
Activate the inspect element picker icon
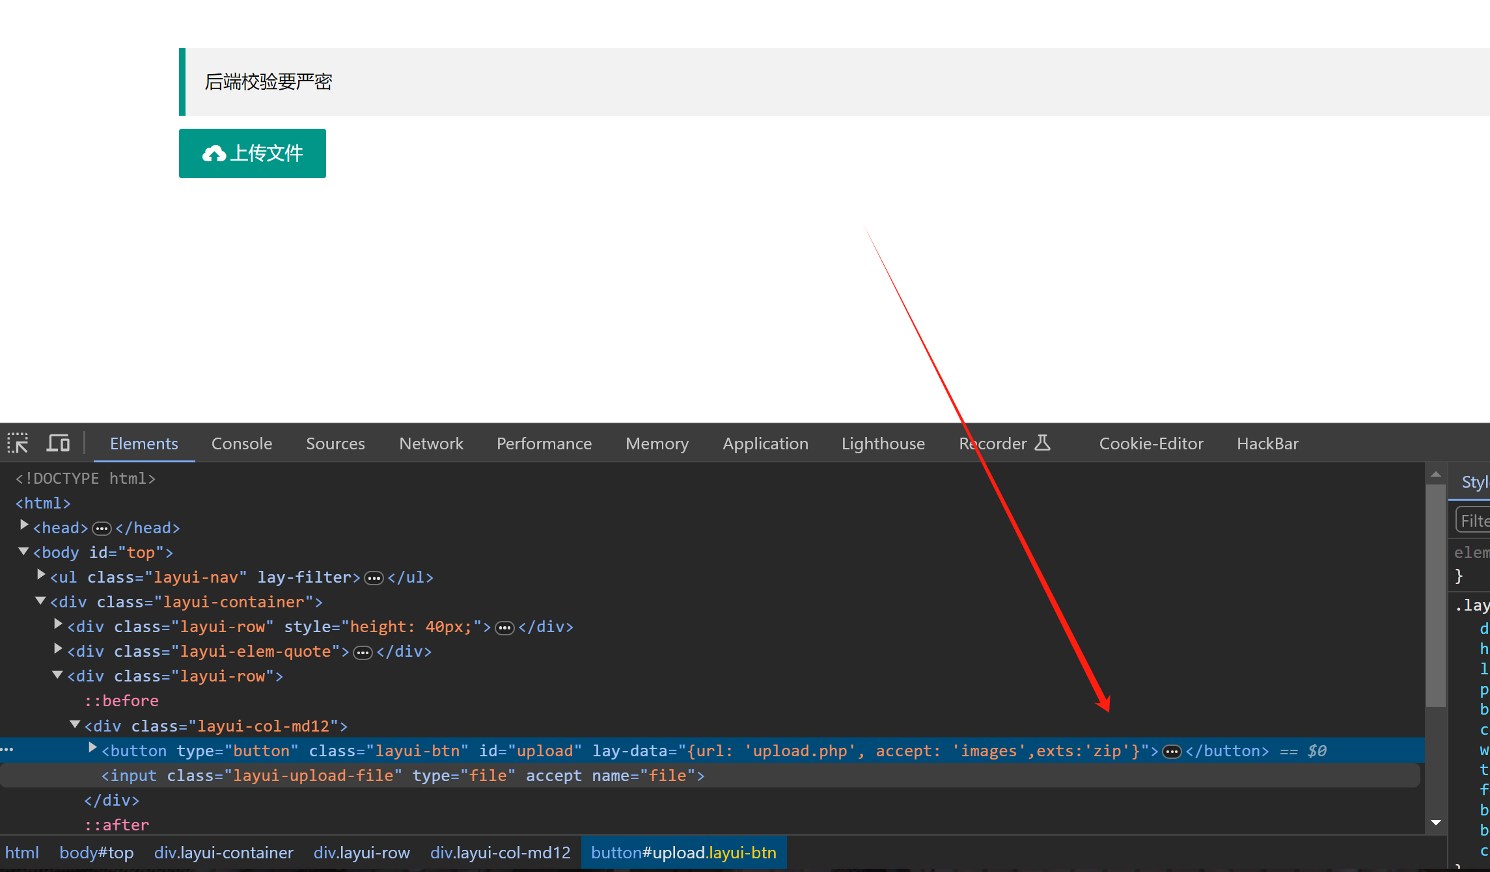[x=18, y=443]
